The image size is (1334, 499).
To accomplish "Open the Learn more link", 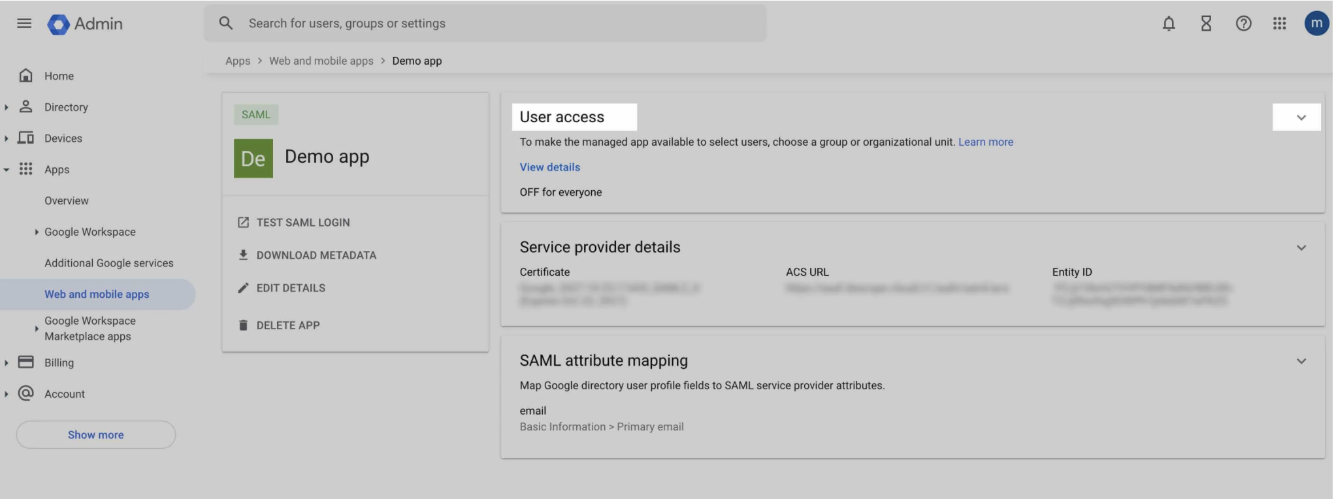I will pyautogui.click(x=986, y=142).
